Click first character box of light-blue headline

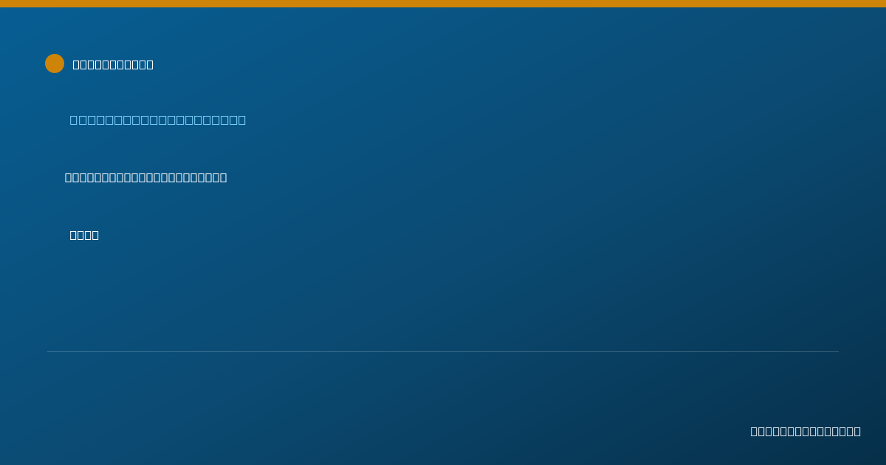pos(73,120)
